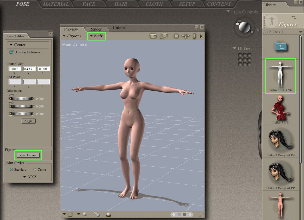Open the Figure 1 dropdown
Screen dimensions: 304x220
coord(72,36)
